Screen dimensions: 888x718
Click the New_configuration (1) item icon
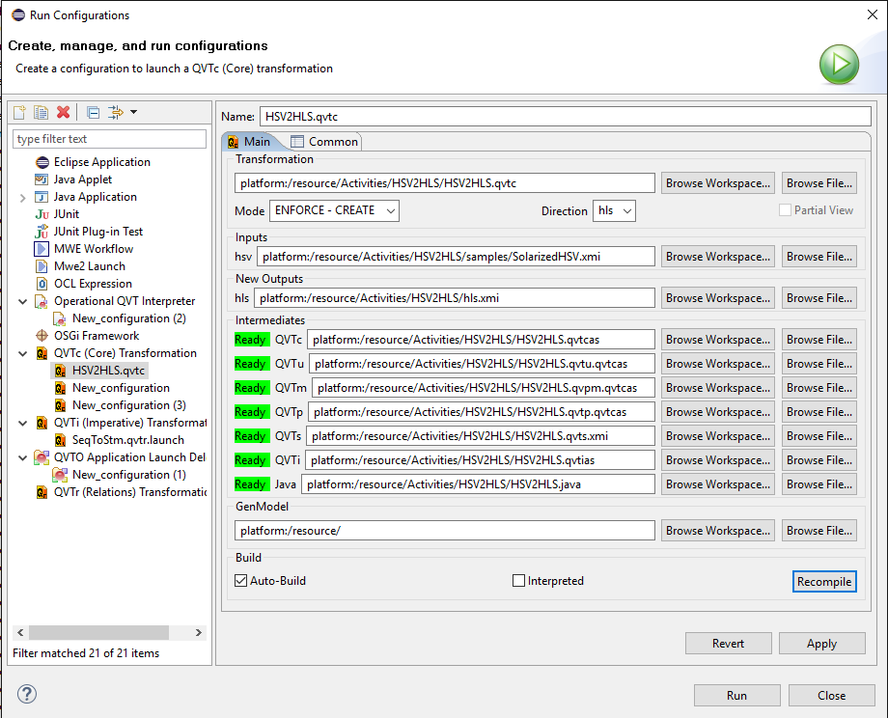[60, 475]
